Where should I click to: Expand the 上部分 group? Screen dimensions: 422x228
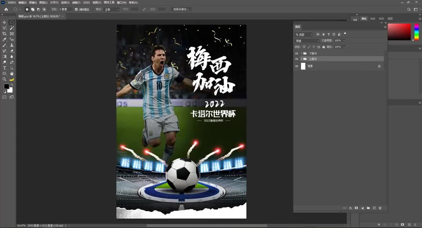point(301,59)
